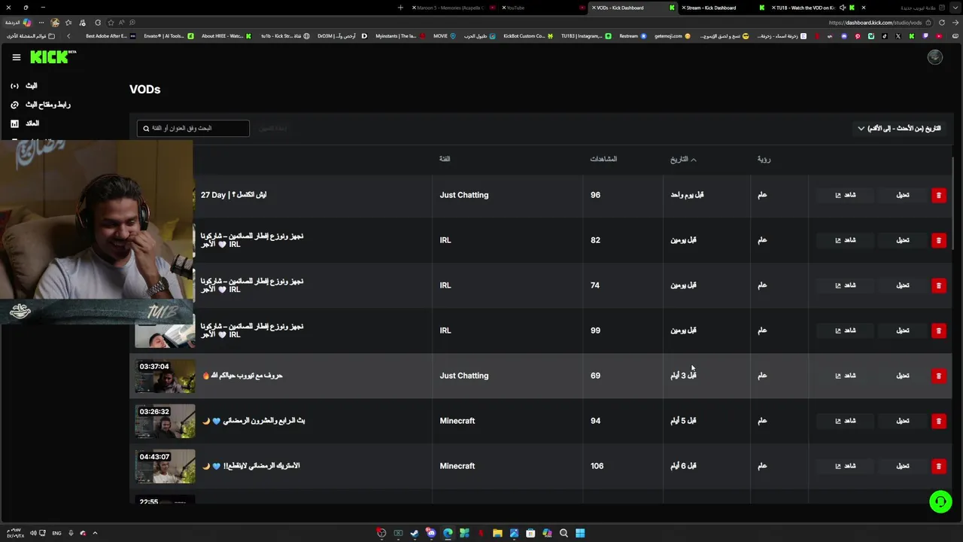Delete the Minecraft VOD with 94 views
963x542 pixels.
pyautogui.click(x=938, y=421)
